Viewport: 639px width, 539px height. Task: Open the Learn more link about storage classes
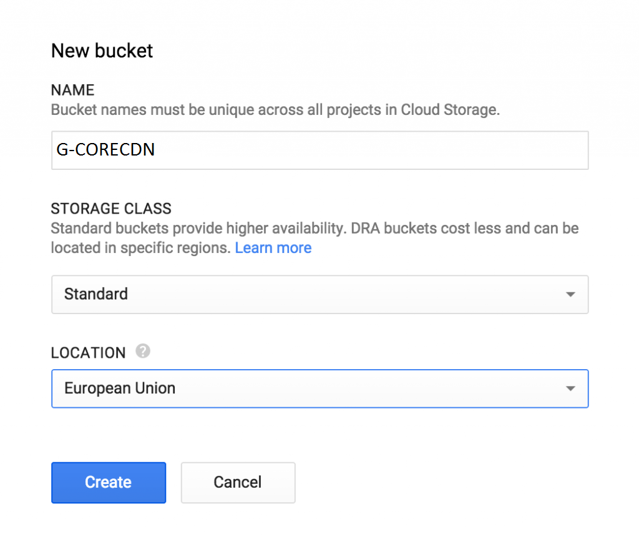pos(273,247)
